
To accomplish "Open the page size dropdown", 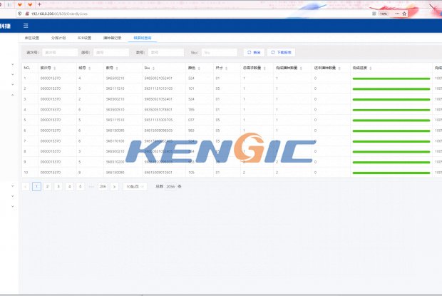I will pyautogui.click(x=133, y=186).
